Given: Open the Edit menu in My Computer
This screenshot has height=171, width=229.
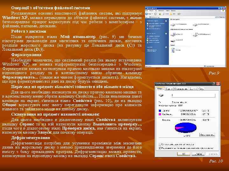Looking at the screenshot, I should [151, 11].
